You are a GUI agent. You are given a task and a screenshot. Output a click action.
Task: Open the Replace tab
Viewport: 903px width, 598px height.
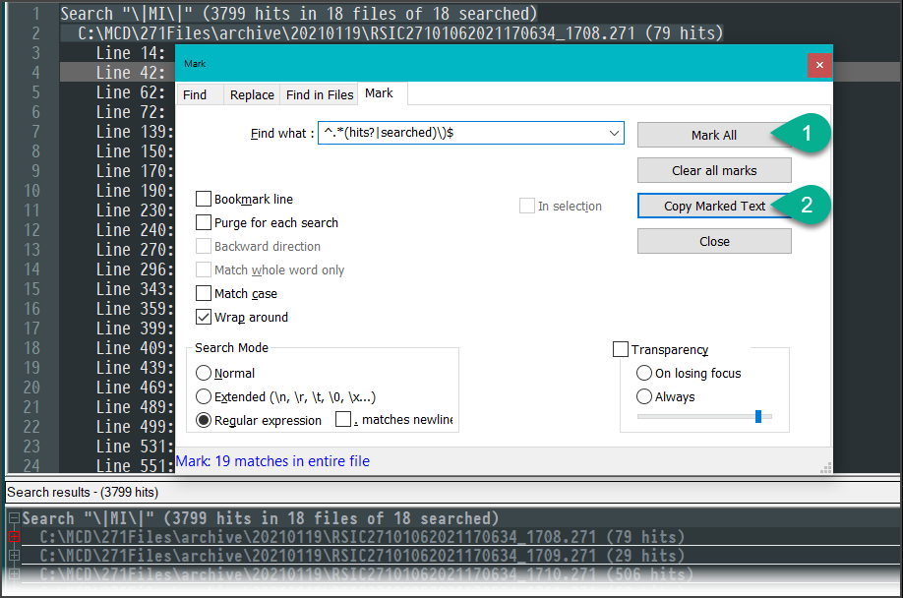pos(252,95)
